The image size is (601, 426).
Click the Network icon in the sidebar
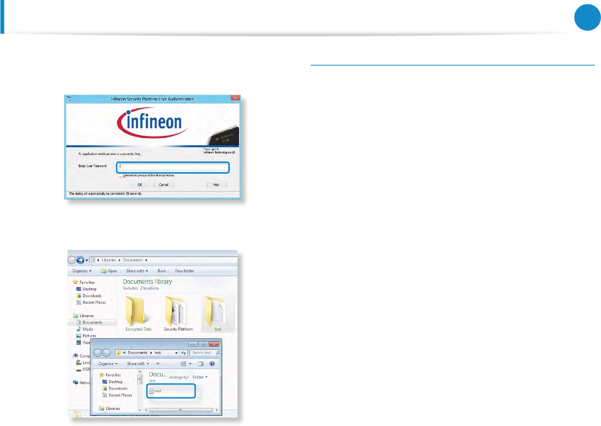(x=75, y=382)
